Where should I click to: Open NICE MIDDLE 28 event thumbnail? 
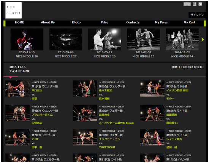[x=27, y=39]
